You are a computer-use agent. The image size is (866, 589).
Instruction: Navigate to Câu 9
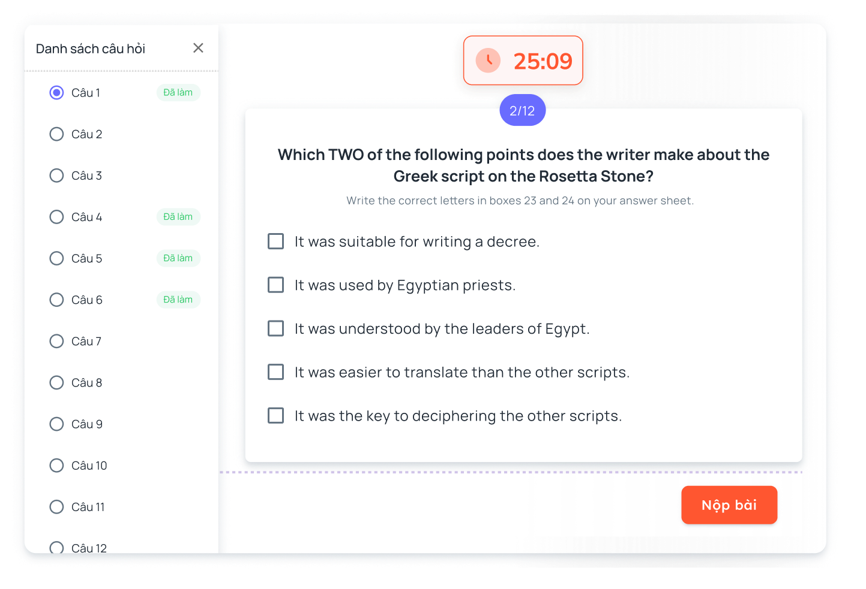56,424
